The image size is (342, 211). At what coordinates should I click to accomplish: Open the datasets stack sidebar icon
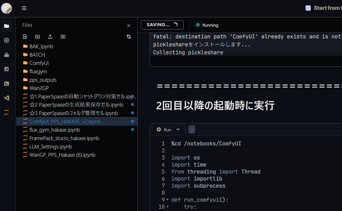pos(7,55)
